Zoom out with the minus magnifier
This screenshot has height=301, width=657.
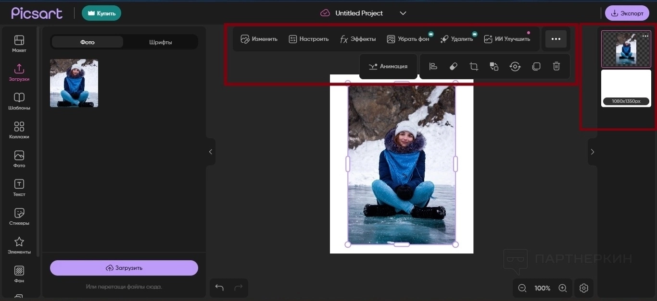[x=522, y=288]
